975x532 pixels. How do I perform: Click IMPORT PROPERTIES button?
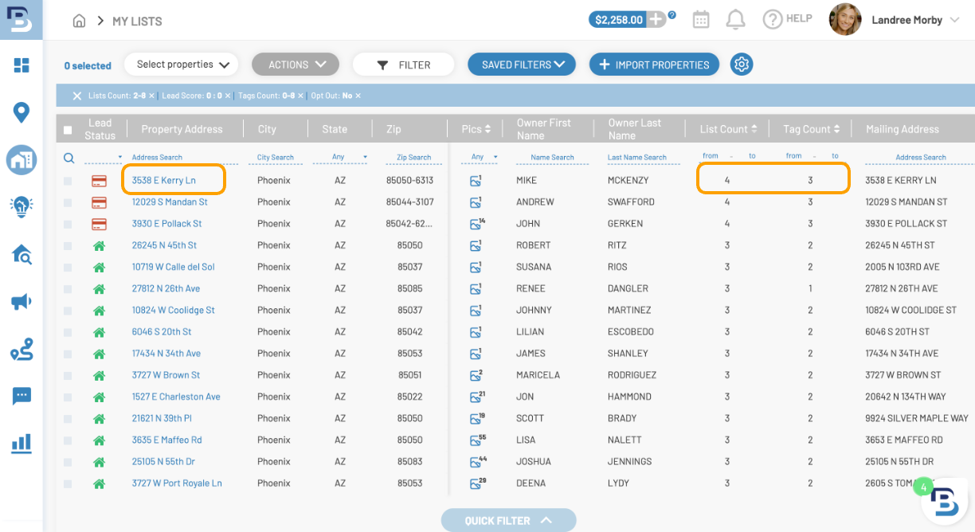pos(654,65)
